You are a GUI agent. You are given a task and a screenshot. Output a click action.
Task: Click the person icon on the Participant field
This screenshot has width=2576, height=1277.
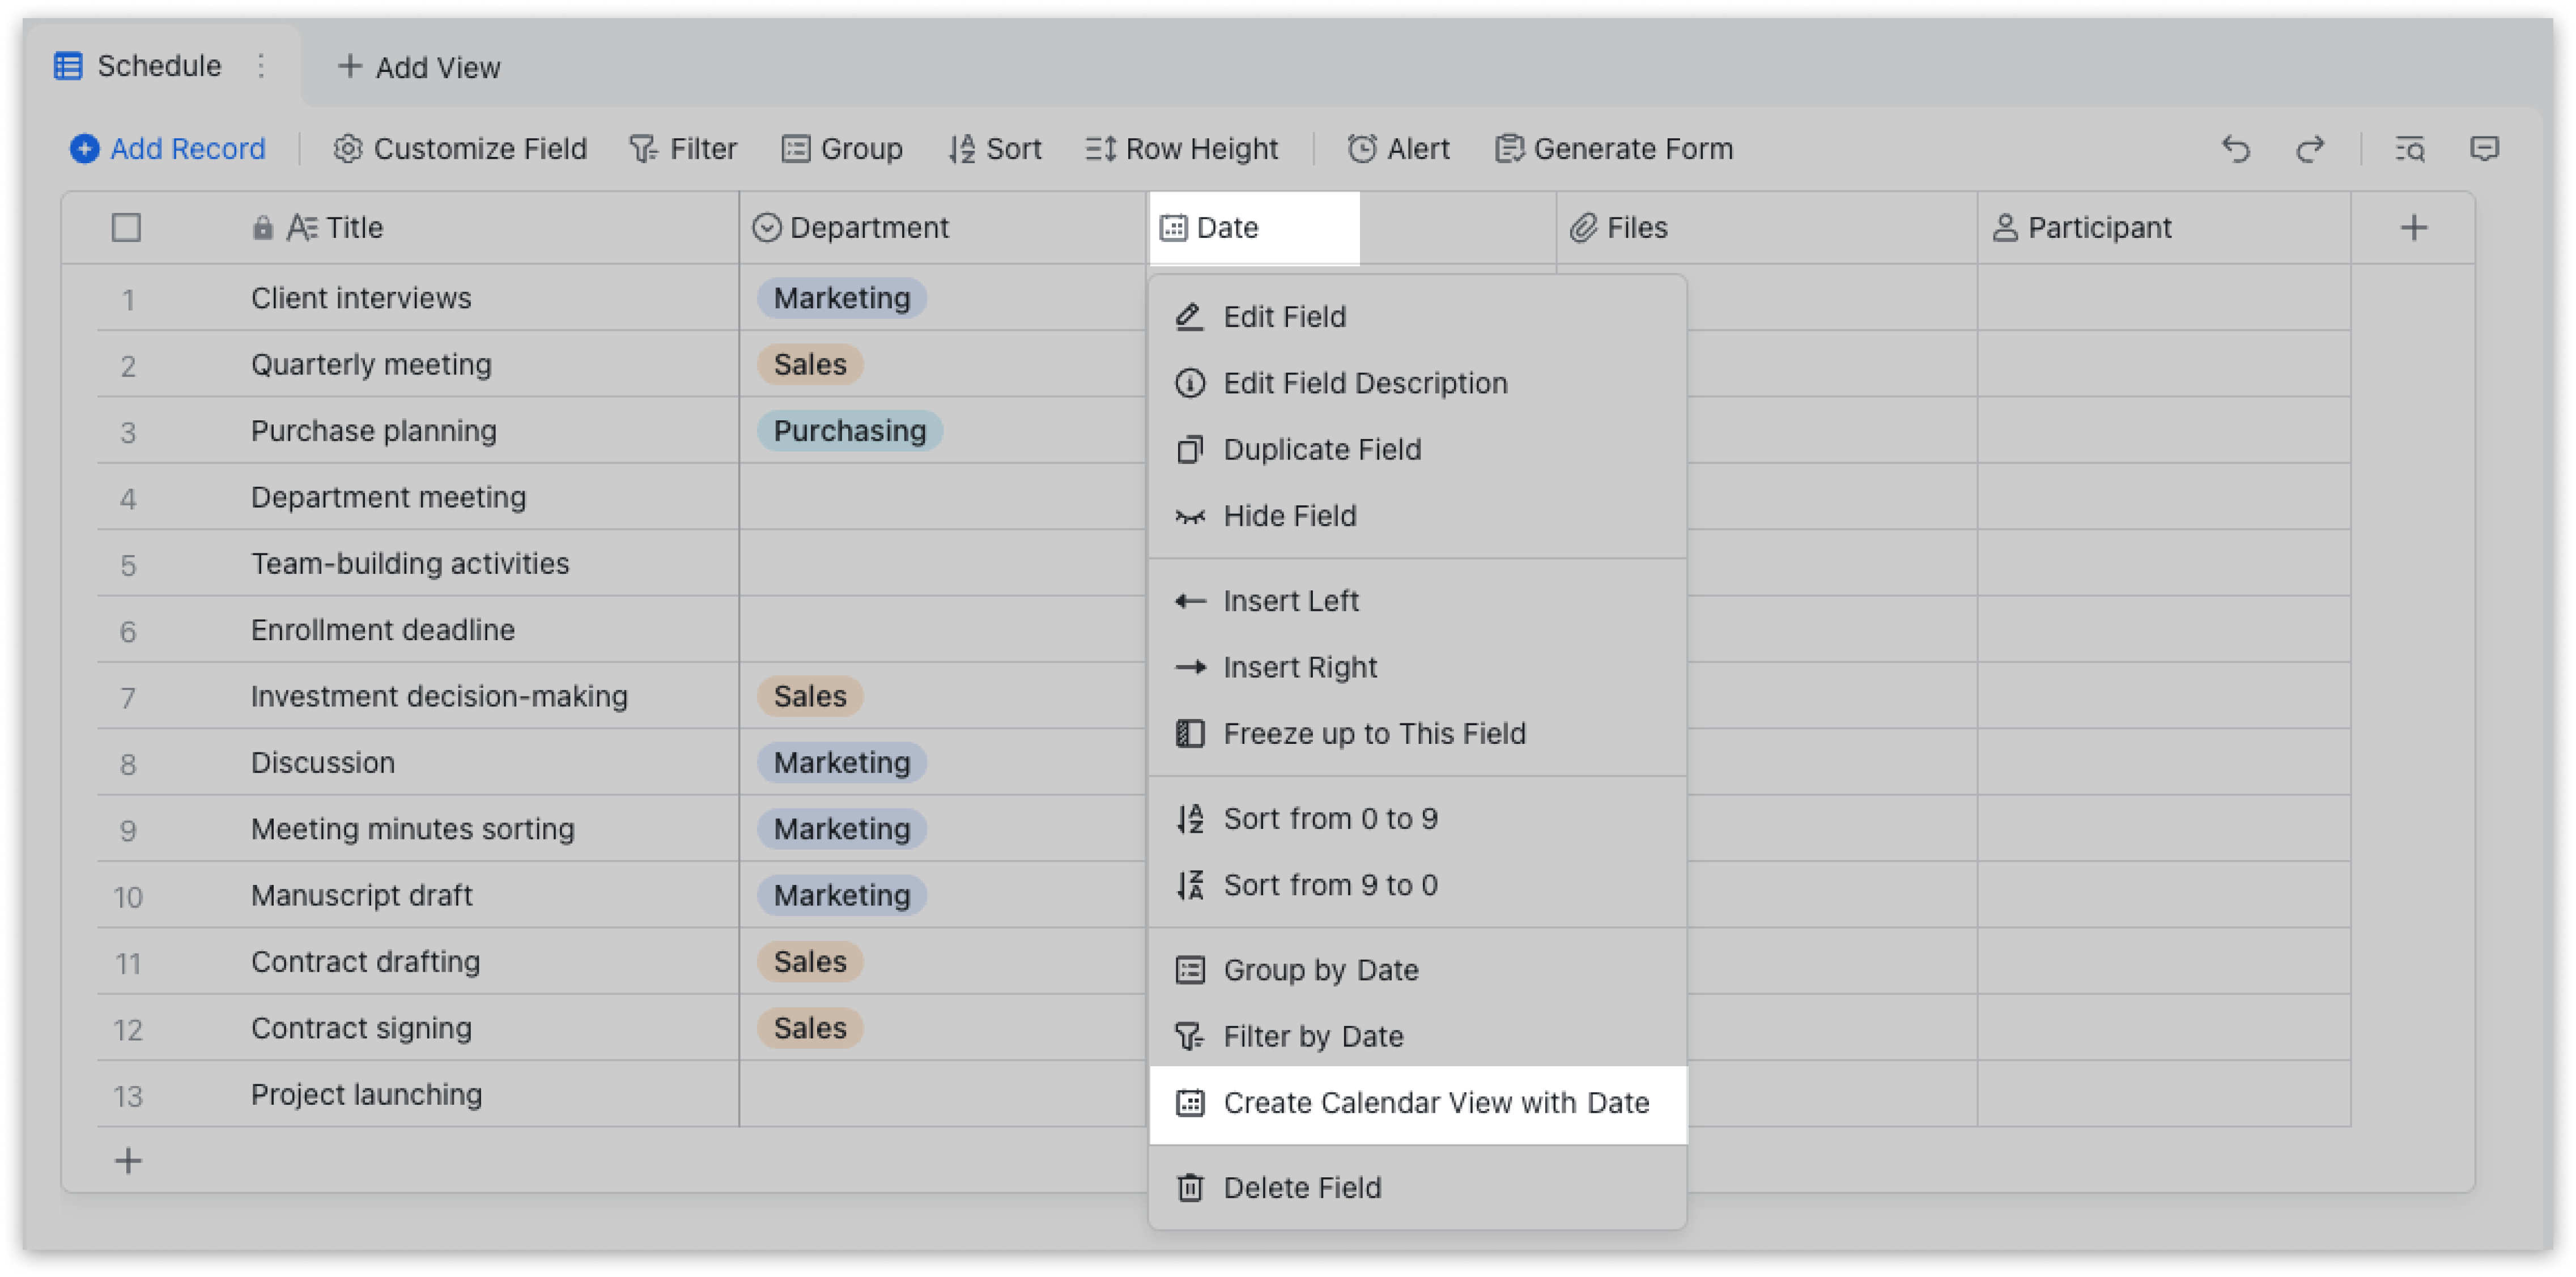tap(2003, 227)
